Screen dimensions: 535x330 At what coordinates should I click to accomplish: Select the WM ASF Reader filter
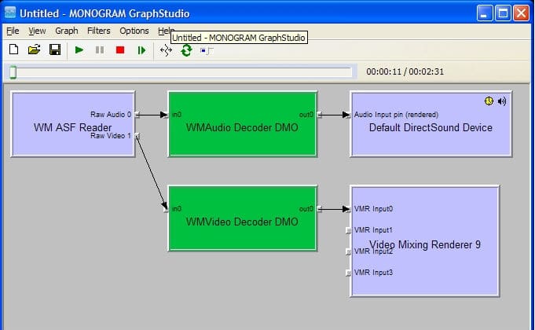73,124
